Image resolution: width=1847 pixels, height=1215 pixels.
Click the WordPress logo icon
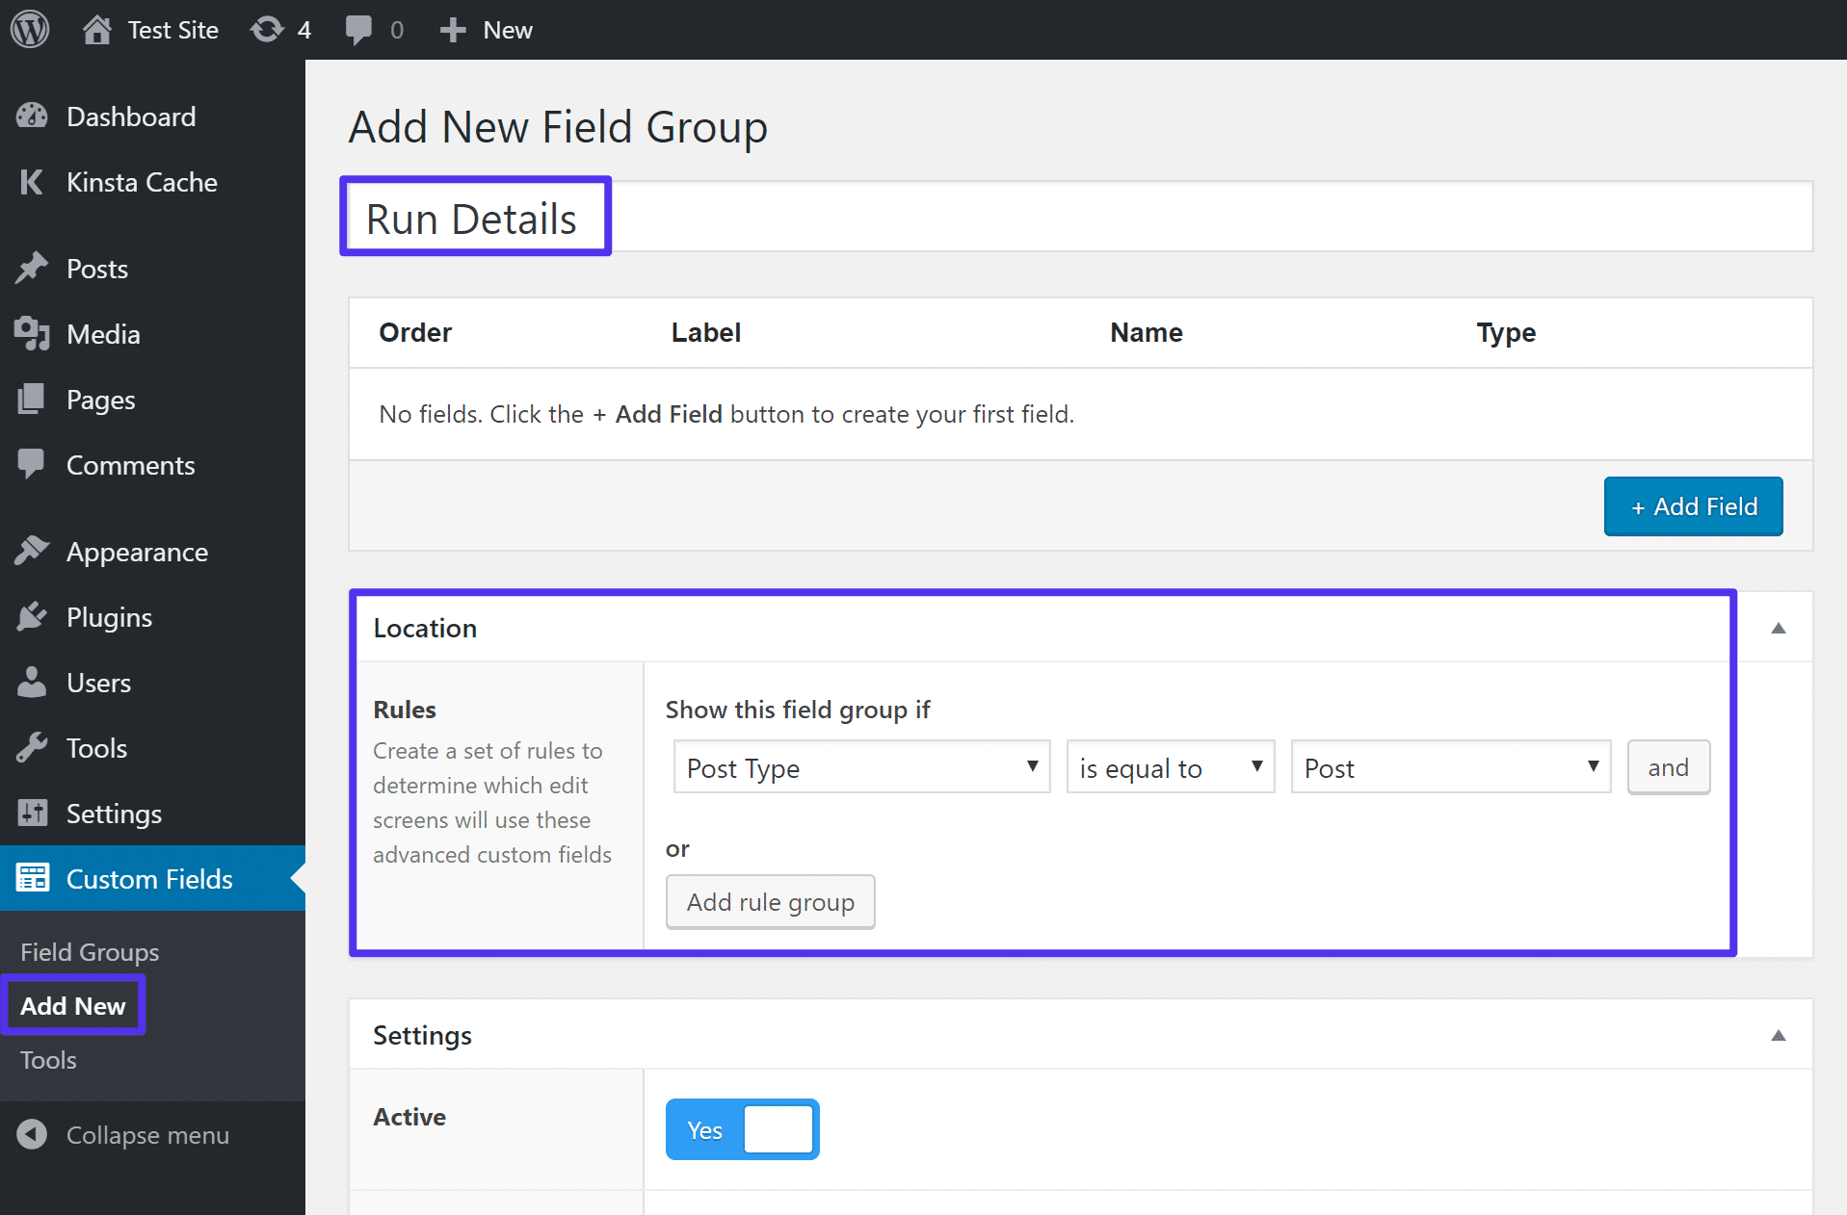[29, 29]
